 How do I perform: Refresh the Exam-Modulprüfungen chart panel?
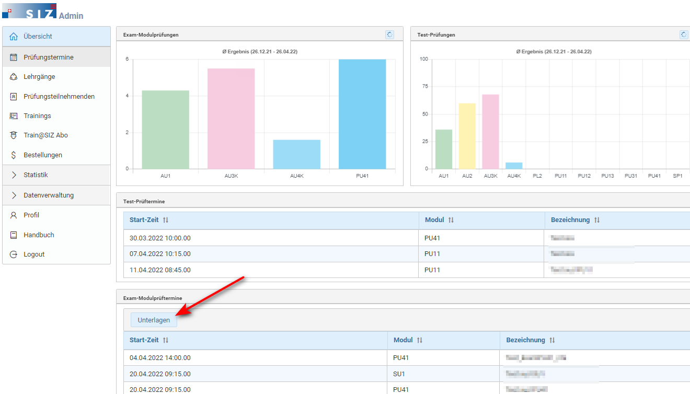[389, 34]
